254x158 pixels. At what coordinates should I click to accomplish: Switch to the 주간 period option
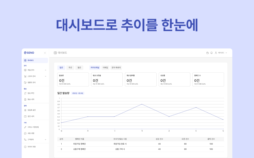coord(70,67)
